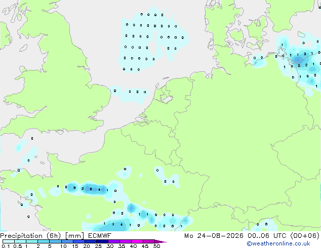Select the 35–40 mm legend color swatch

point(126,241)
